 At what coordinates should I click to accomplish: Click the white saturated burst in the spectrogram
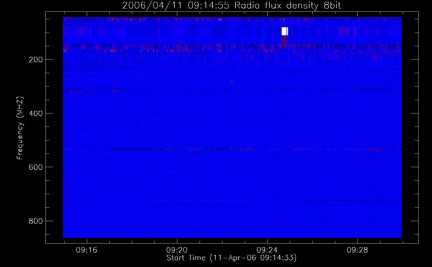click(x=285, y=31)
